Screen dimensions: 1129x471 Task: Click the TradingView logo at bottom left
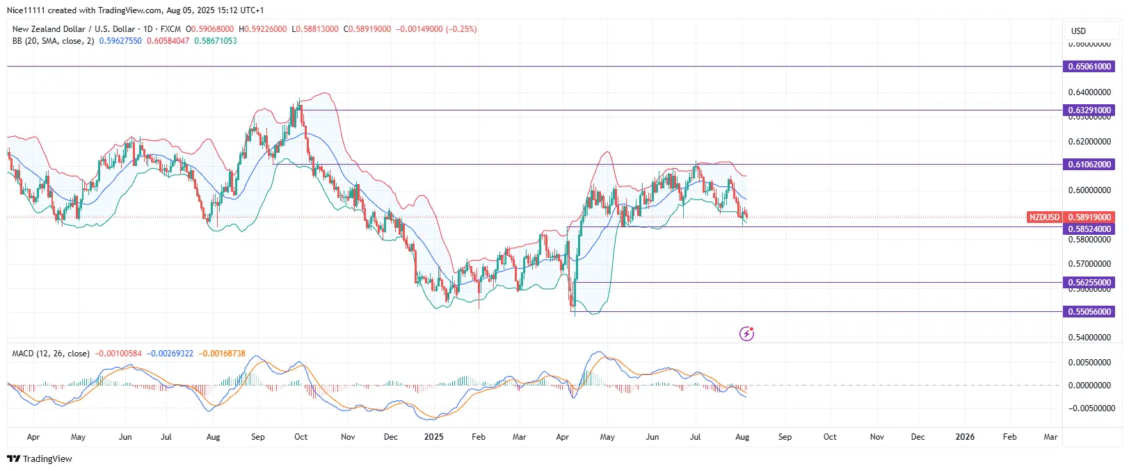point(40,458)
